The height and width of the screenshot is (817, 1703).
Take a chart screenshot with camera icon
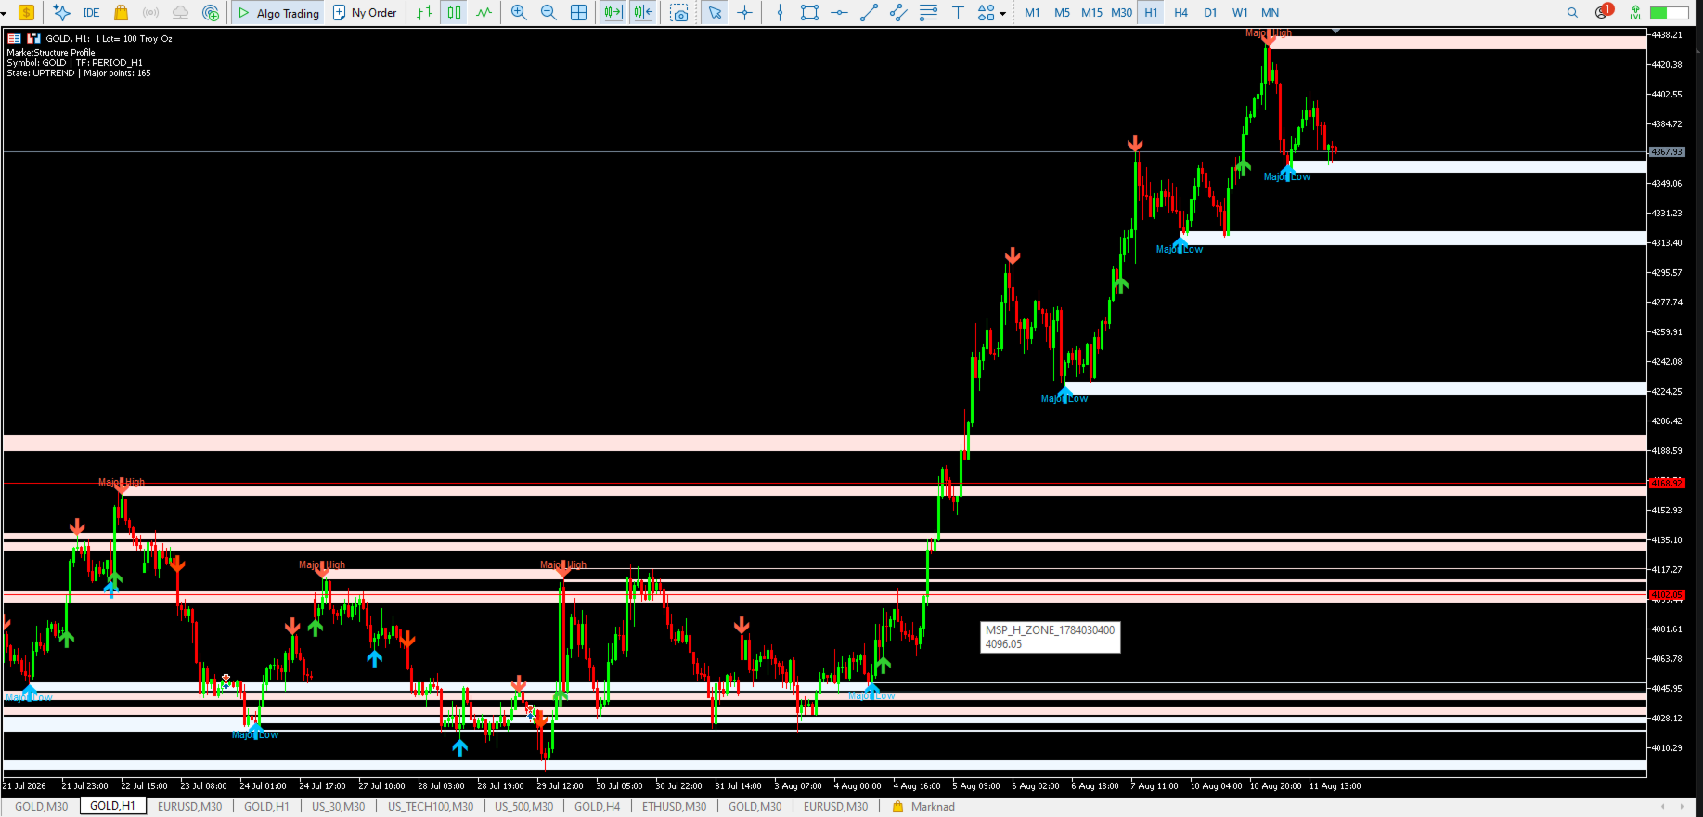tap(680, 13)
